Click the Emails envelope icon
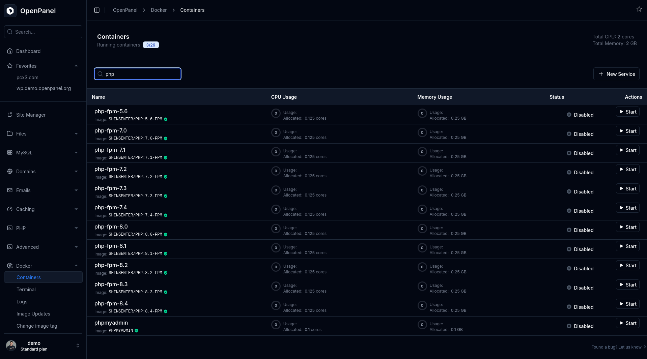647x359 pixels. (x=10, y=190)
